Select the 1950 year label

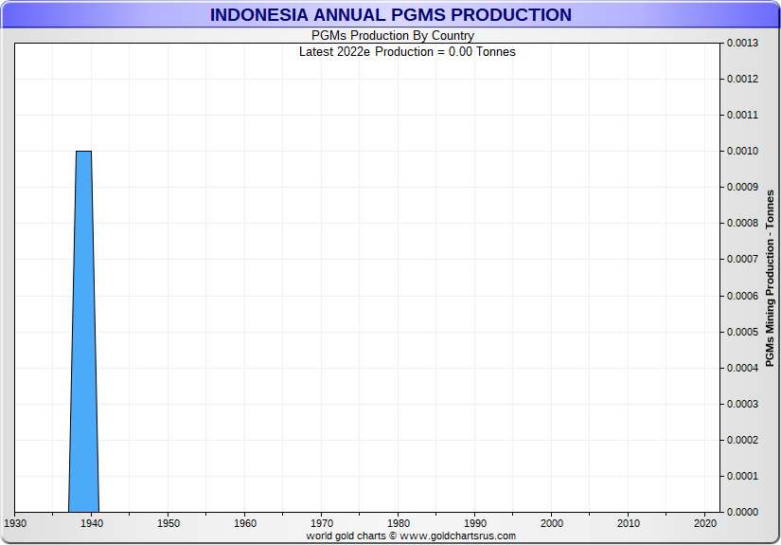point(169,523)
